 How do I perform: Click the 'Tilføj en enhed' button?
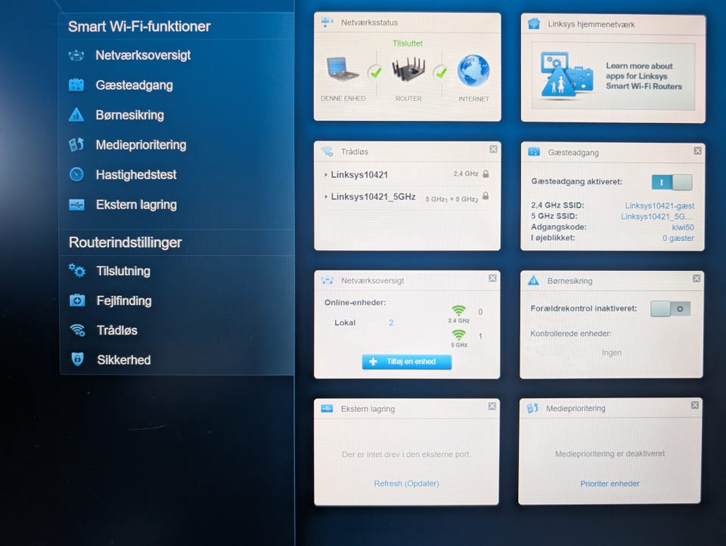pyautogui.click(x=407, y=362)
